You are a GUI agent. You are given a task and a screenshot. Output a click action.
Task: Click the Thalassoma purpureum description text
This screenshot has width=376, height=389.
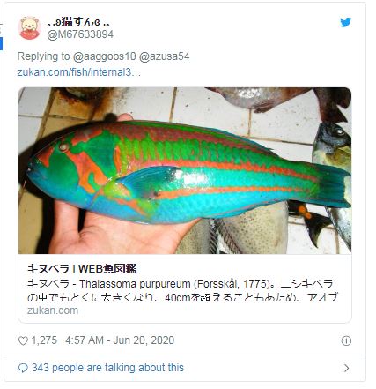180,284
